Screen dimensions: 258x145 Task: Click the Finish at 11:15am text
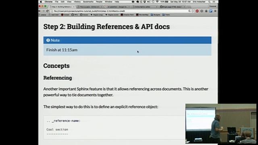click(x=62, y=50)
